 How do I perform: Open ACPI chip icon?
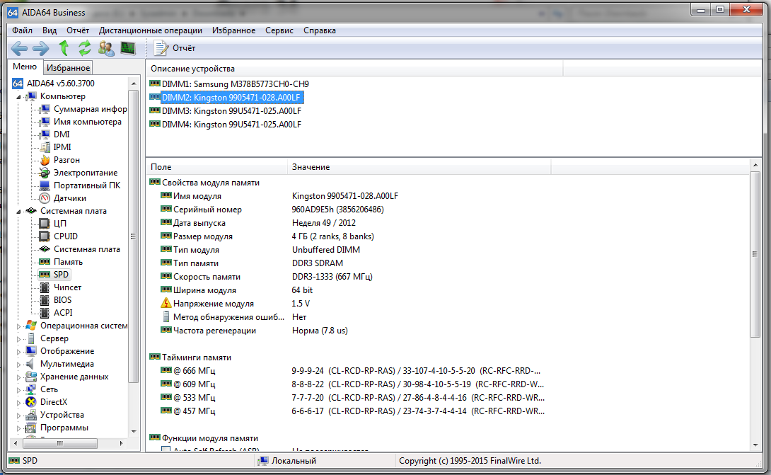pyautogui.click(x=45, y=313)
